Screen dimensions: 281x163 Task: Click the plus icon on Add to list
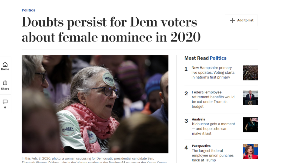click(232, 20)
